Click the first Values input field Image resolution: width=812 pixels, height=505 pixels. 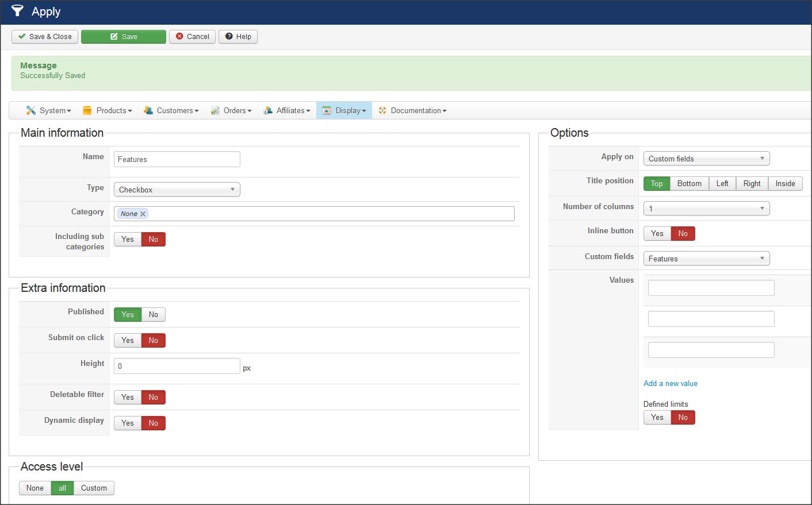(711, 288)
